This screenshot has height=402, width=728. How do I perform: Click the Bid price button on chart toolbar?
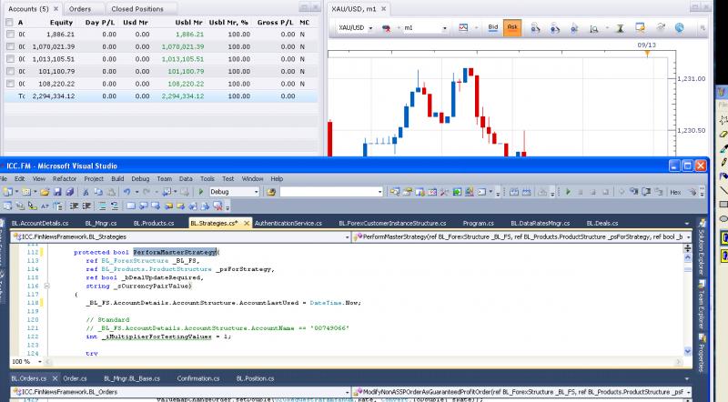[492, 28]
